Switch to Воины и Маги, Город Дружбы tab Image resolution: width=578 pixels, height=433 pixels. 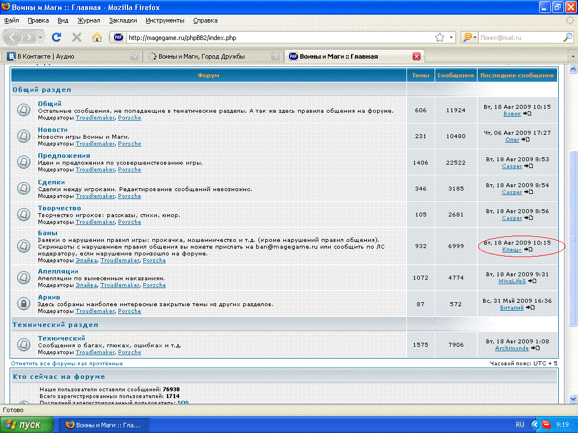(214, 56)
